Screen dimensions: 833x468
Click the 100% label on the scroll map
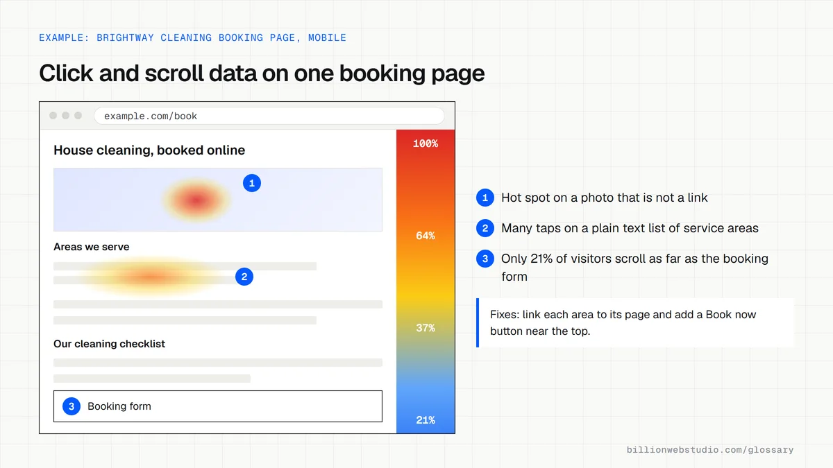pos(426,144)
